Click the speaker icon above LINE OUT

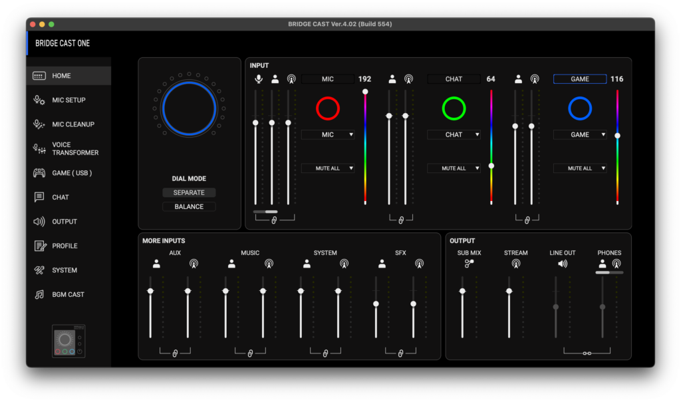pos(563,264)
